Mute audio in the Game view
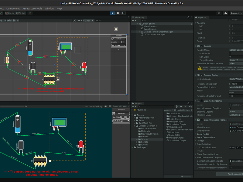 [105, 106]
